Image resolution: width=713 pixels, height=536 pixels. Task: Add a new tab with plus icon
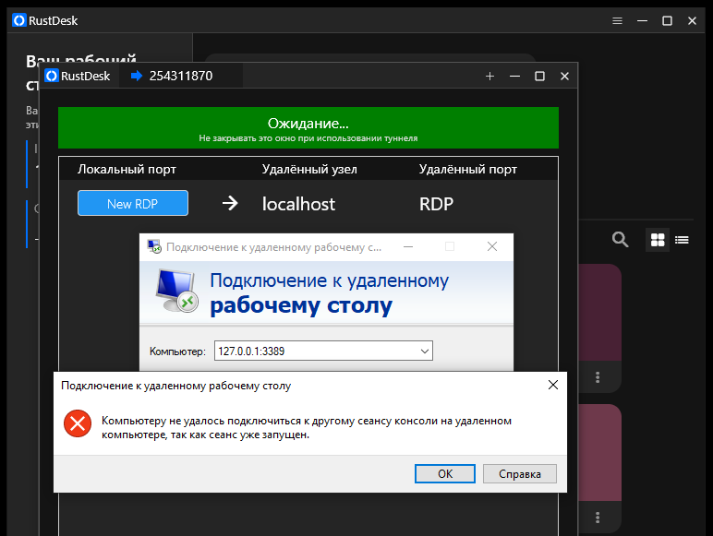[489, 77]
